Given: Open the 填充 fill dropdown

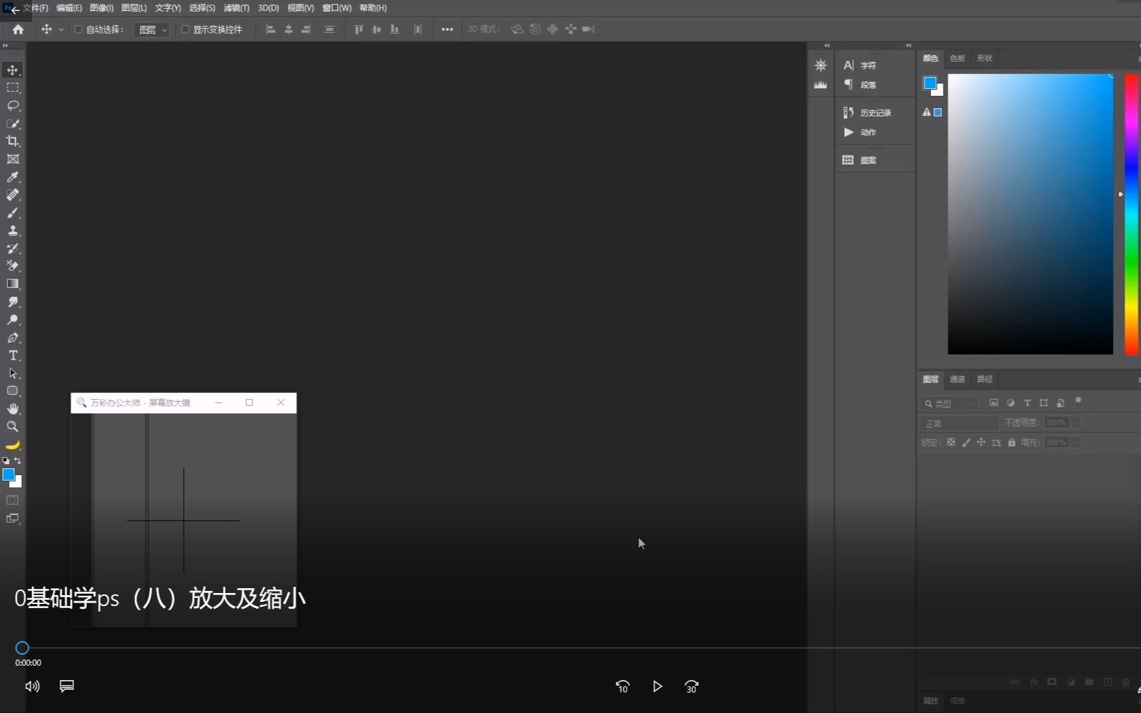Looking at the screenshot, I should [x=1076, y=442].
